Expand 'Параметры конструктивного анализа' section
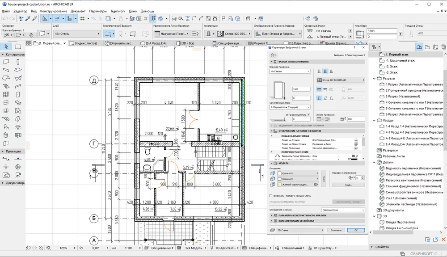The height and width of the screenshot is (257, 447). [302, 215]
